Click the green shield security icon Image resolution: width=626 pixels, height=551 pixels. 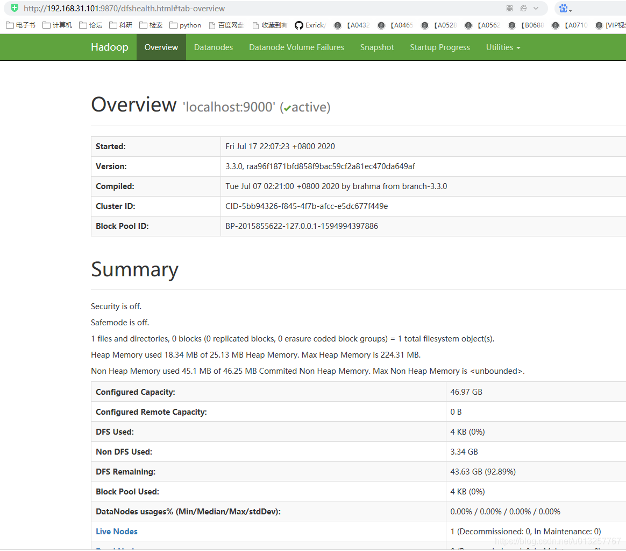pos(15,8)
